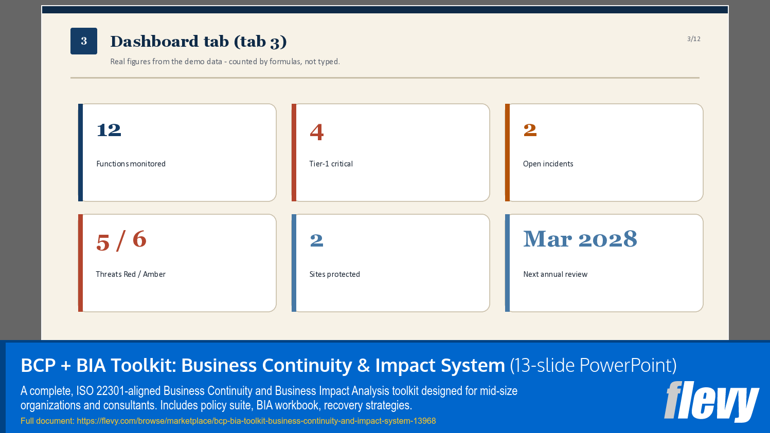Select the "Tier-1 critical" label

331,164
